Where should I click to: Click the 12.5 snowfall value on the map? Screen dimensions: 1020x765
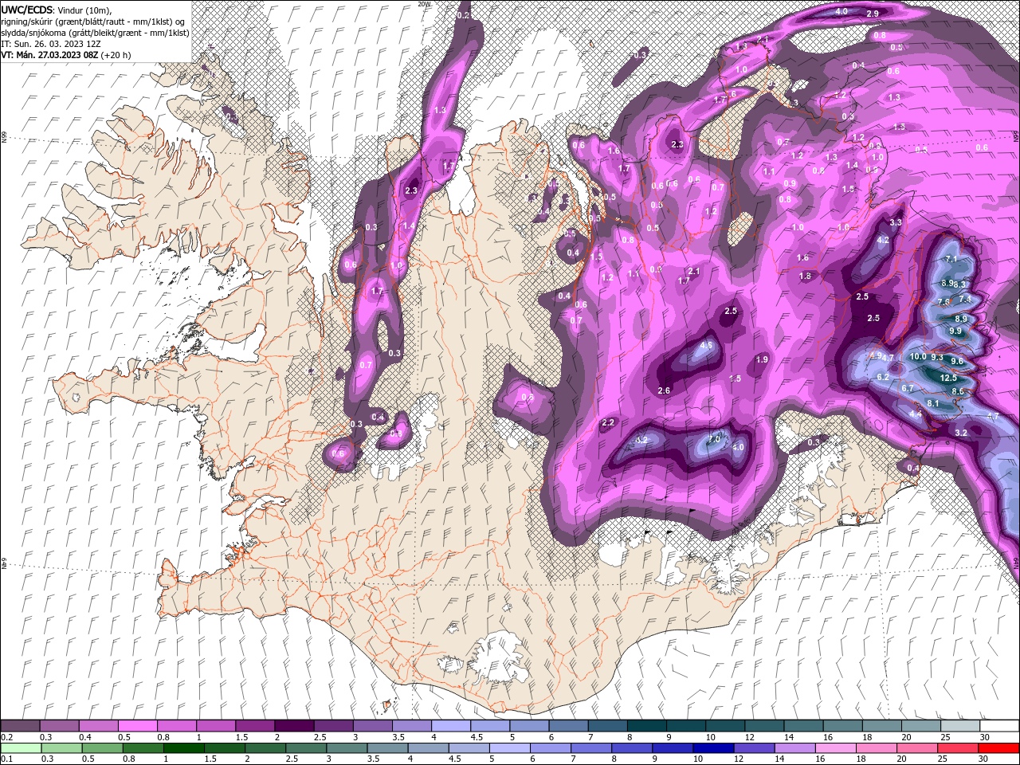(948, 379)
